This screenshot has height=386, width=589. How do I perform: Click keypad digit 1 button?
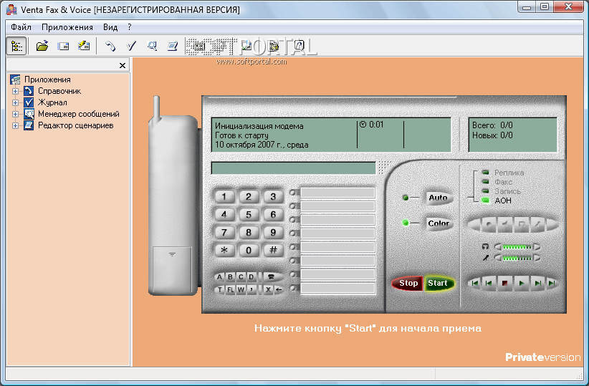click(x=224, y=196)
